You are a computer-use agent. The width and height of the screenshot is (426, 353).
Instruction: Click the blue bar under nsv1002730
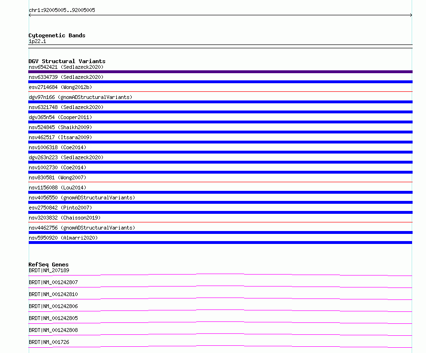pos(220,172)
